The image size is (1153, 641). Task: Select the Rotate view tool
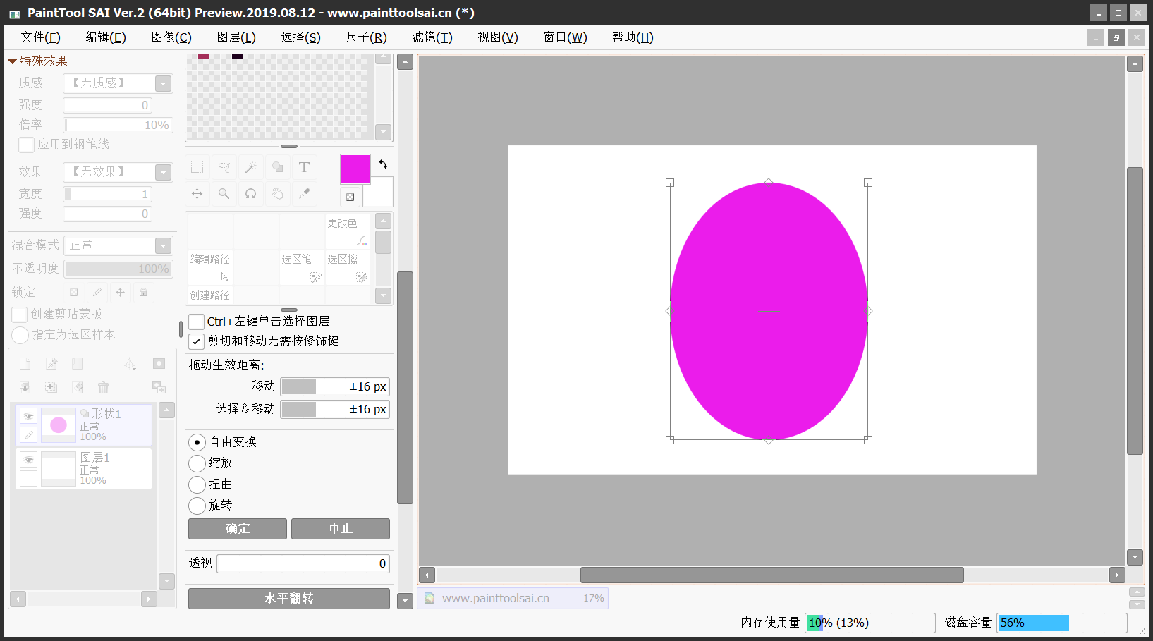[250, 194]
